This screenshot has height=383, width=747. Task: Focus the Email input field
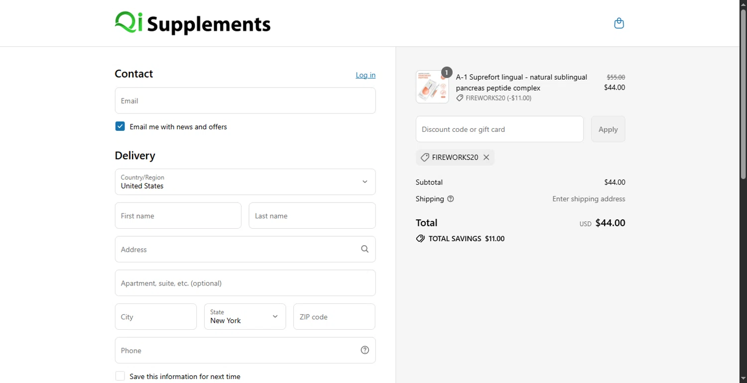[x=245, y=100]
